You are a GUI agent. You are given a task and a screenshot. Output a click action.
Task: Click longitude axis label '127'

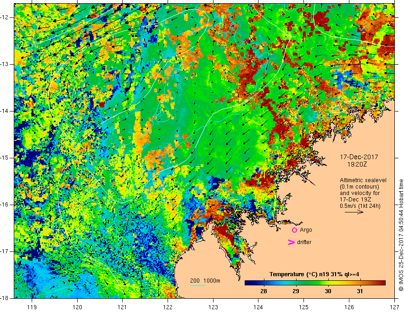click(x=394, y=307)
